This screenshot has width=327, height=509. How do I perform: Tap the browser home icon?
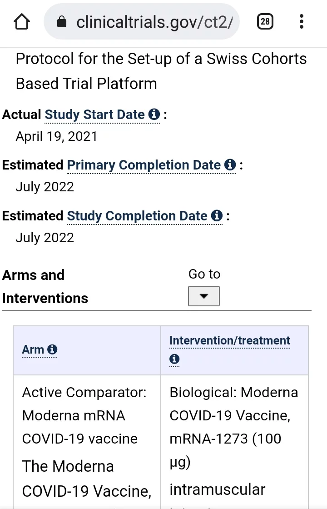(x=22, y=21)
